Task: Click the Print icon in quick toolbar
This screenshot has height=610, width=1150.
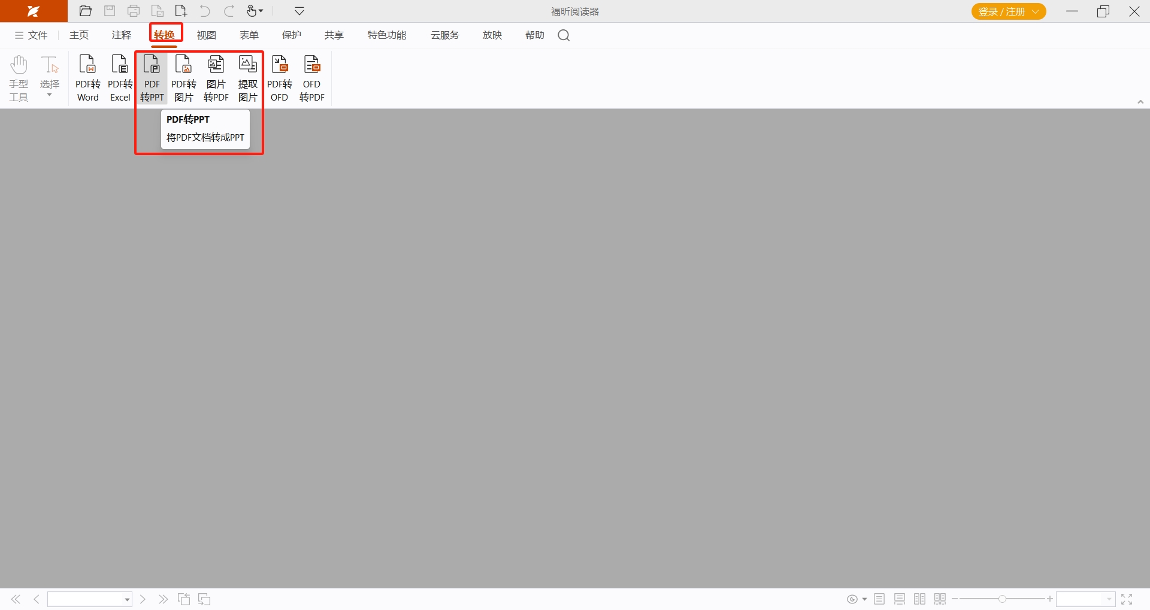Action: pos(134,11)
